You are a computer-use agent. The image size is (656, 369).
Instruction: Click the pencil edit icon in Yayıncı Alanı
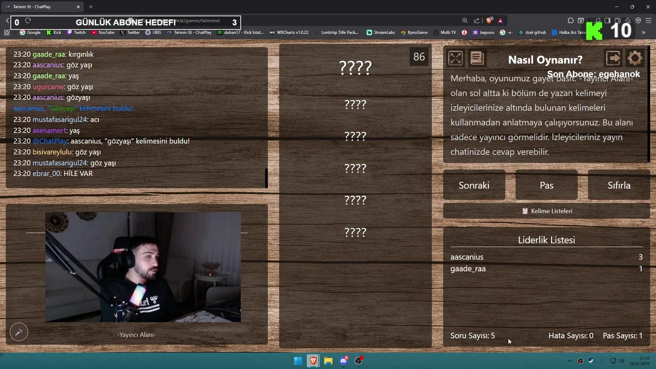point(18,332)
